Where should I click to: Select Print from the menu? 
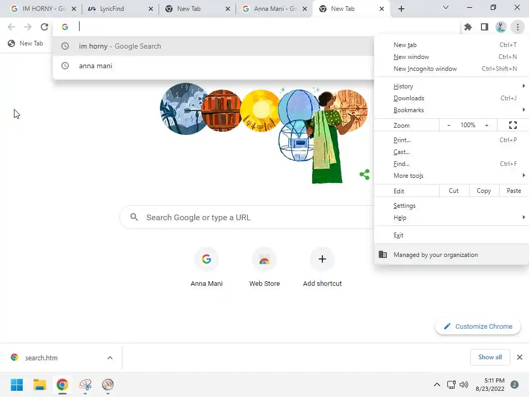pyautogui.click(x=452, y=140)
